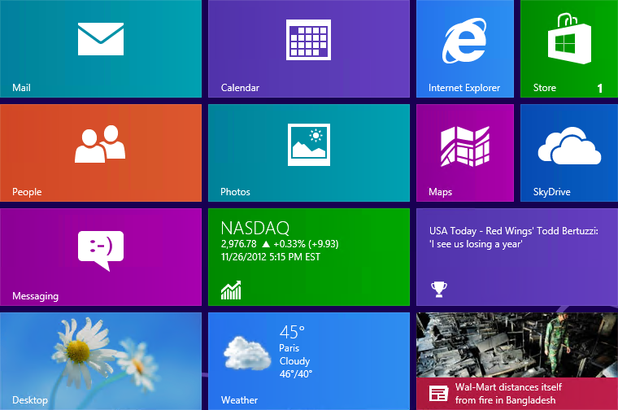Click the Mail tile label

coord(21,88)
